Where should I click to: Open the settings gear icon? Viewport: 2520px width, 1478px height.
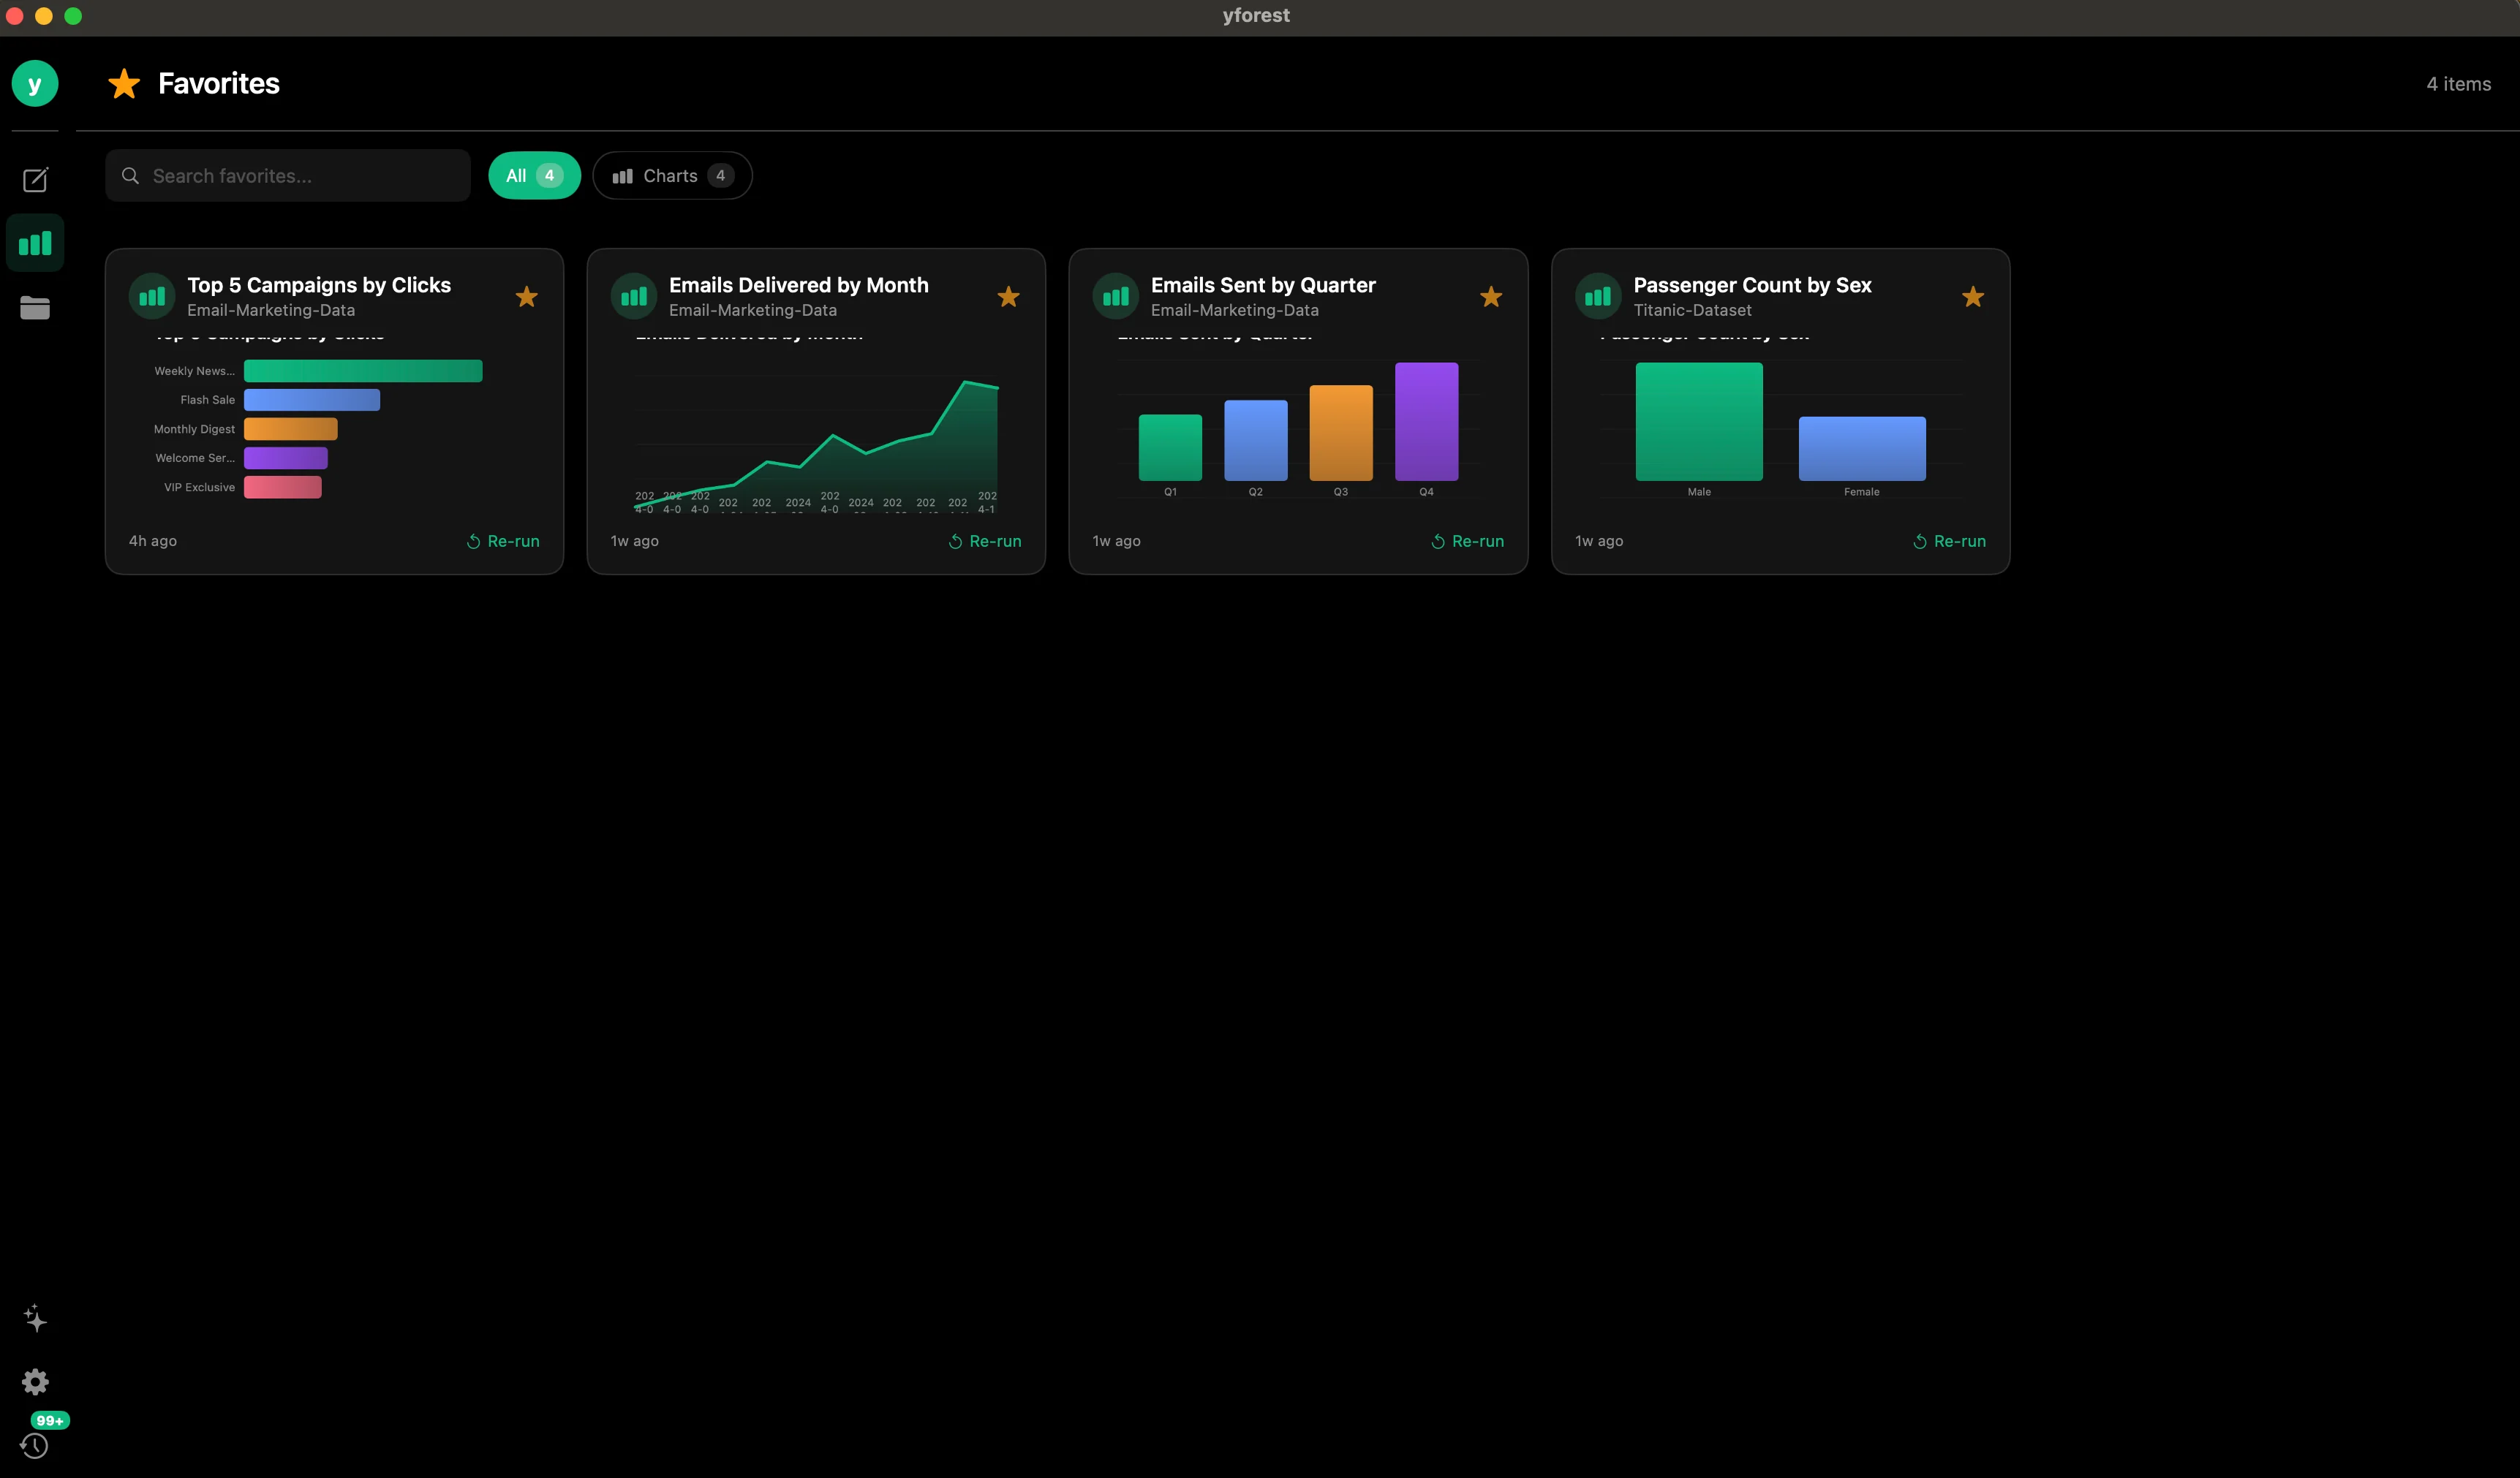(35, 1382)
